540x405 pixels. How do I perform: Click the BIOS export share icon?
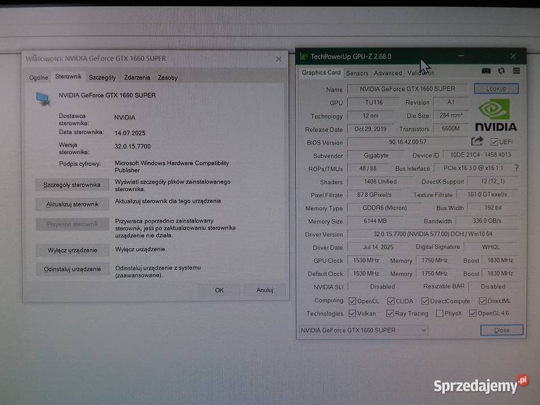point(477,141)
